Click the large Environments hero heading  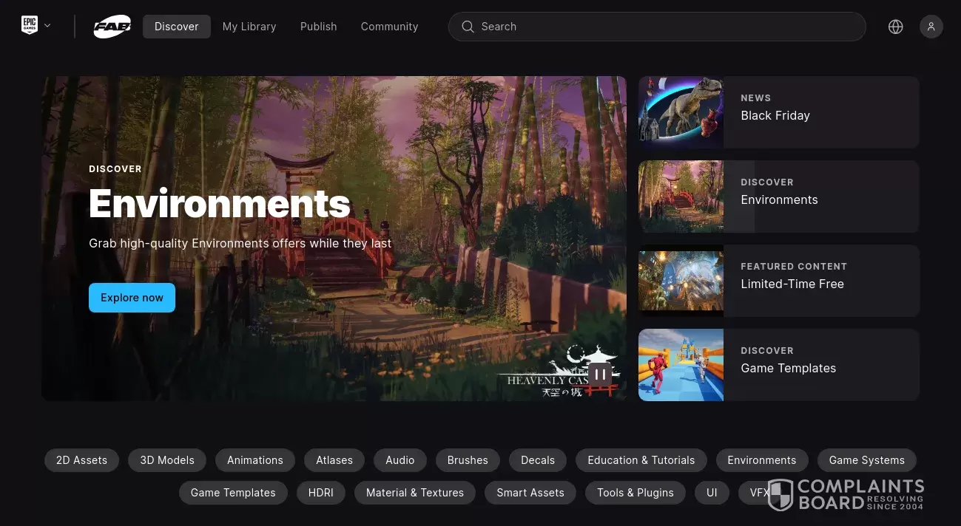[x=220, y=203]
